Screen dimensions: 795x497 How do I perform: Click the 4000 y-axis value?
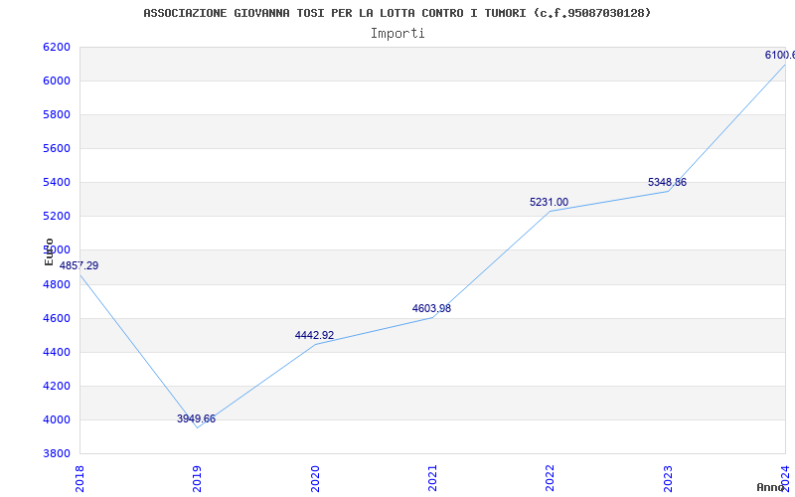(57, 419)
